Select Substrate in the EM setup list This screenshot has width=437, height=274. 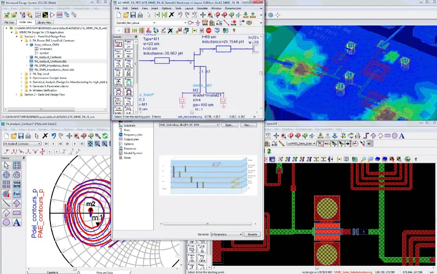(130, 126)
